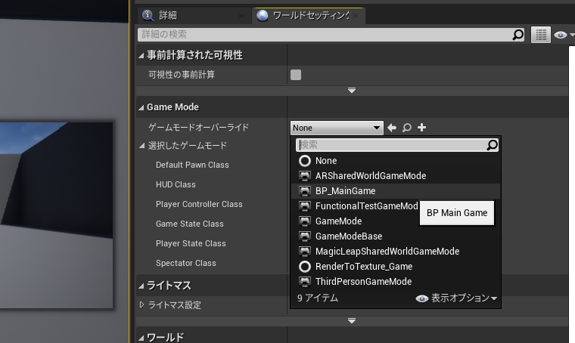Select GameMode from the class list
Screen dimensions: 575x343
point(356,221)
